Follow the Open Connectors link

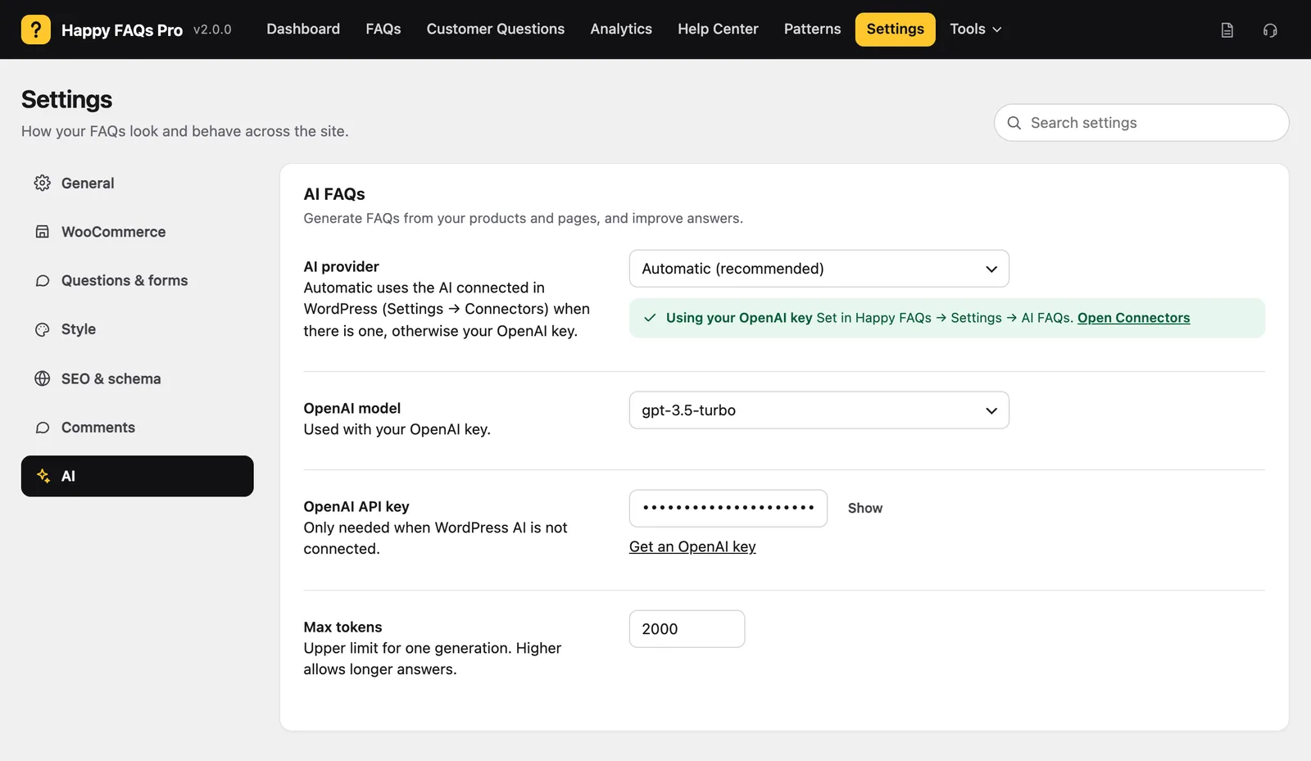pos(1133,318)
